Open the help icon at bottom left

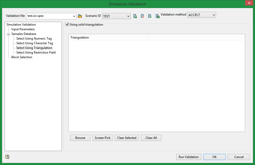coord(7,157)
